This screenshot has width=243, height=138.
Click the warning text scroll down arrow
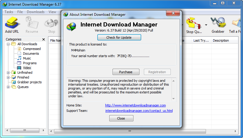173,99
